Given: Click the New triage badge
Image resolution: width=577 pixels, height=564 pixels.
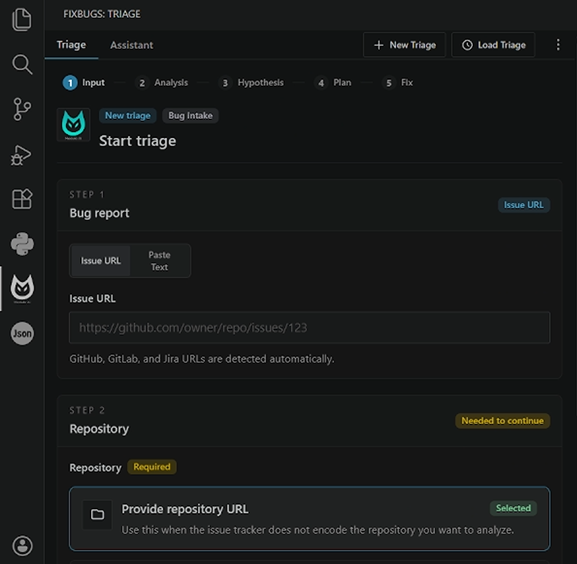Looking at the screenshot, I should coord(127,116).
